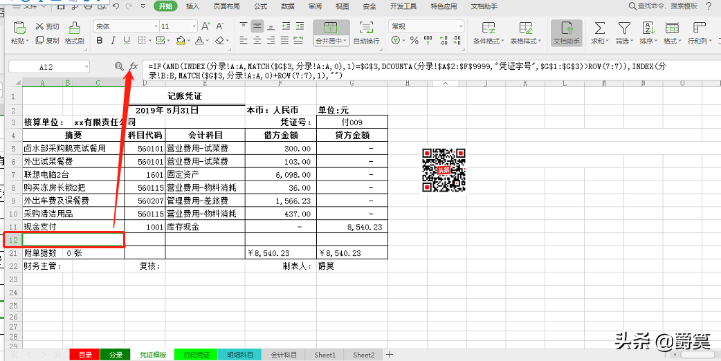
Task: Toggle italic formatting
Action: point(113,40)
